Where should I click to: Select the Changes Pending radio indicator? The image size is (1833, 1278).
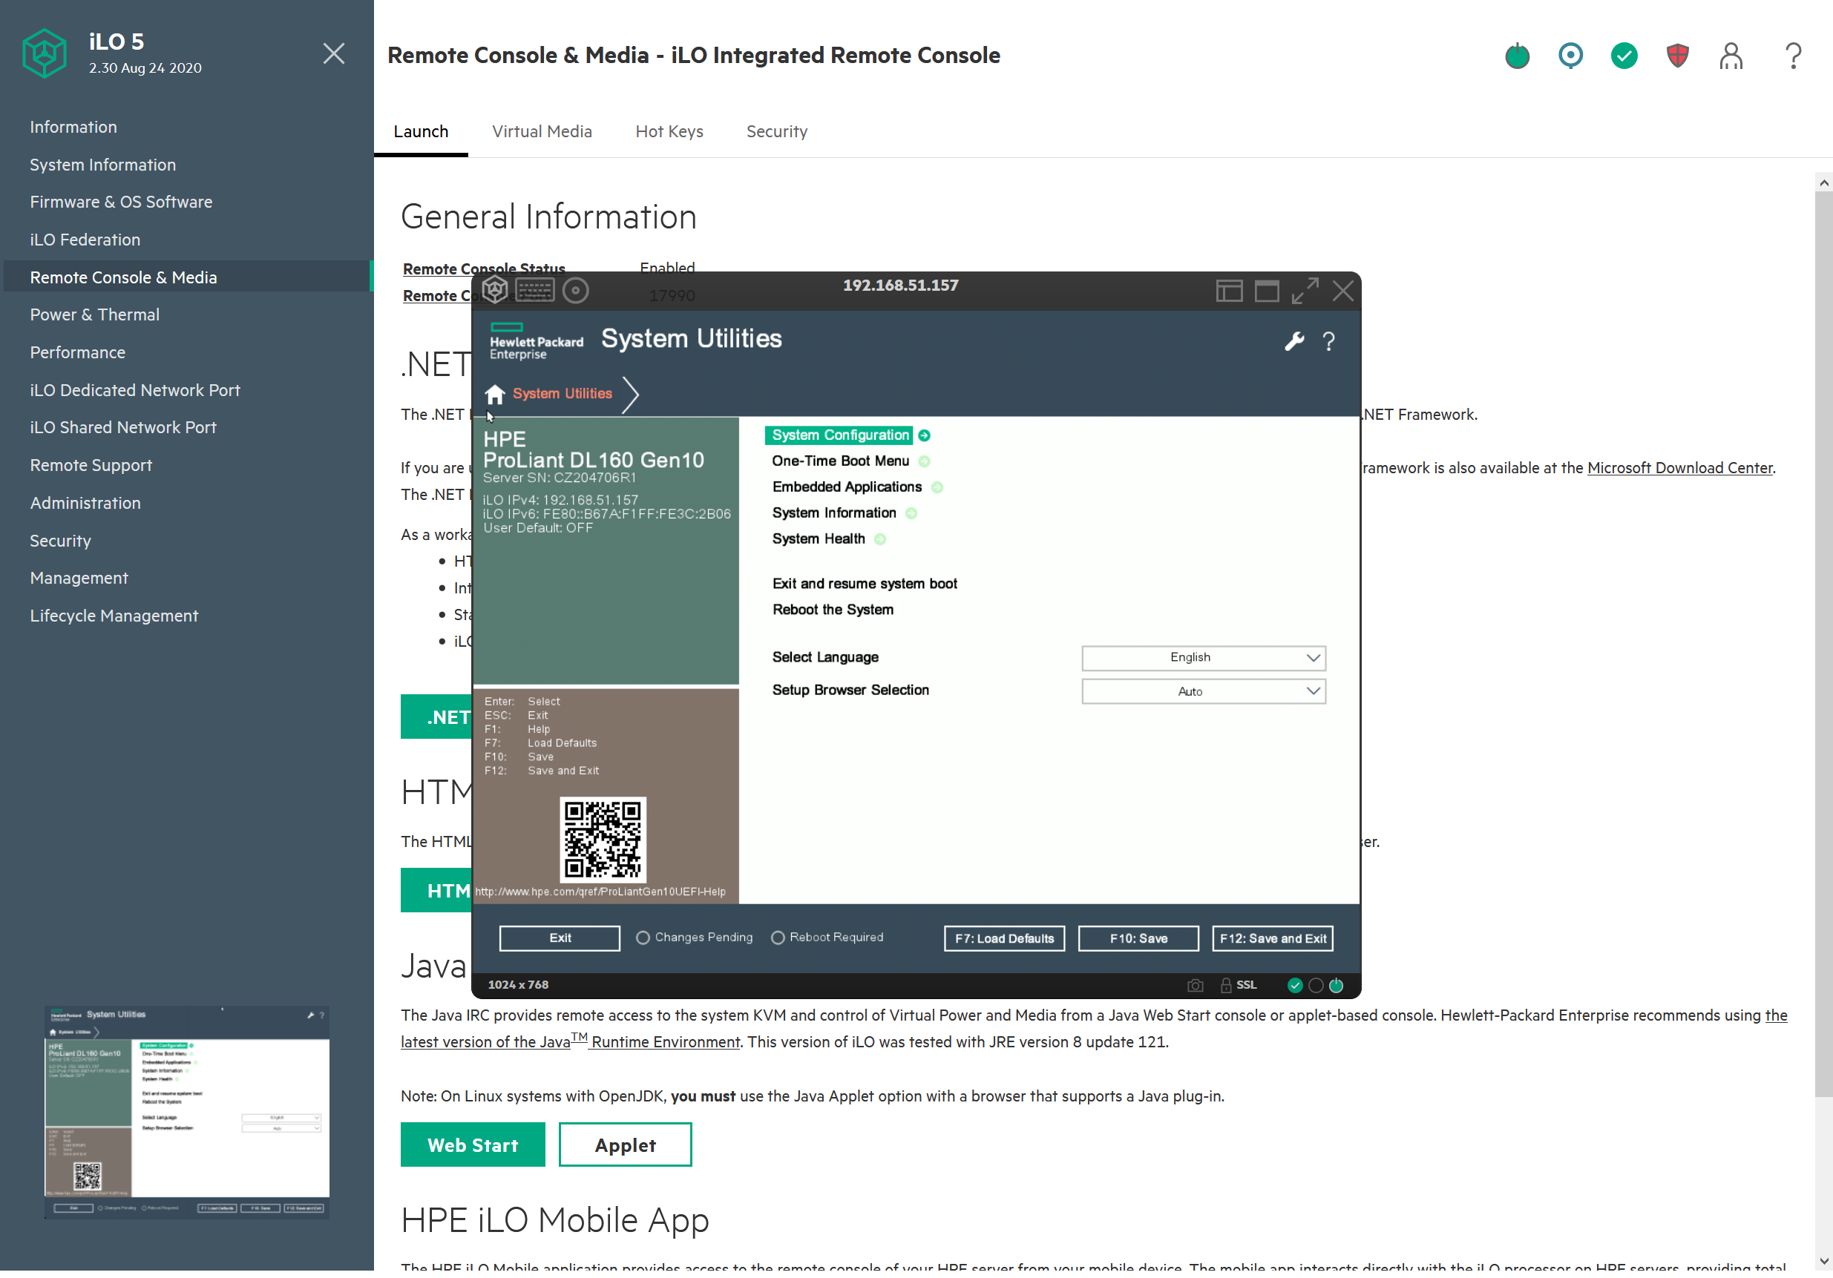tap(643, 938)
